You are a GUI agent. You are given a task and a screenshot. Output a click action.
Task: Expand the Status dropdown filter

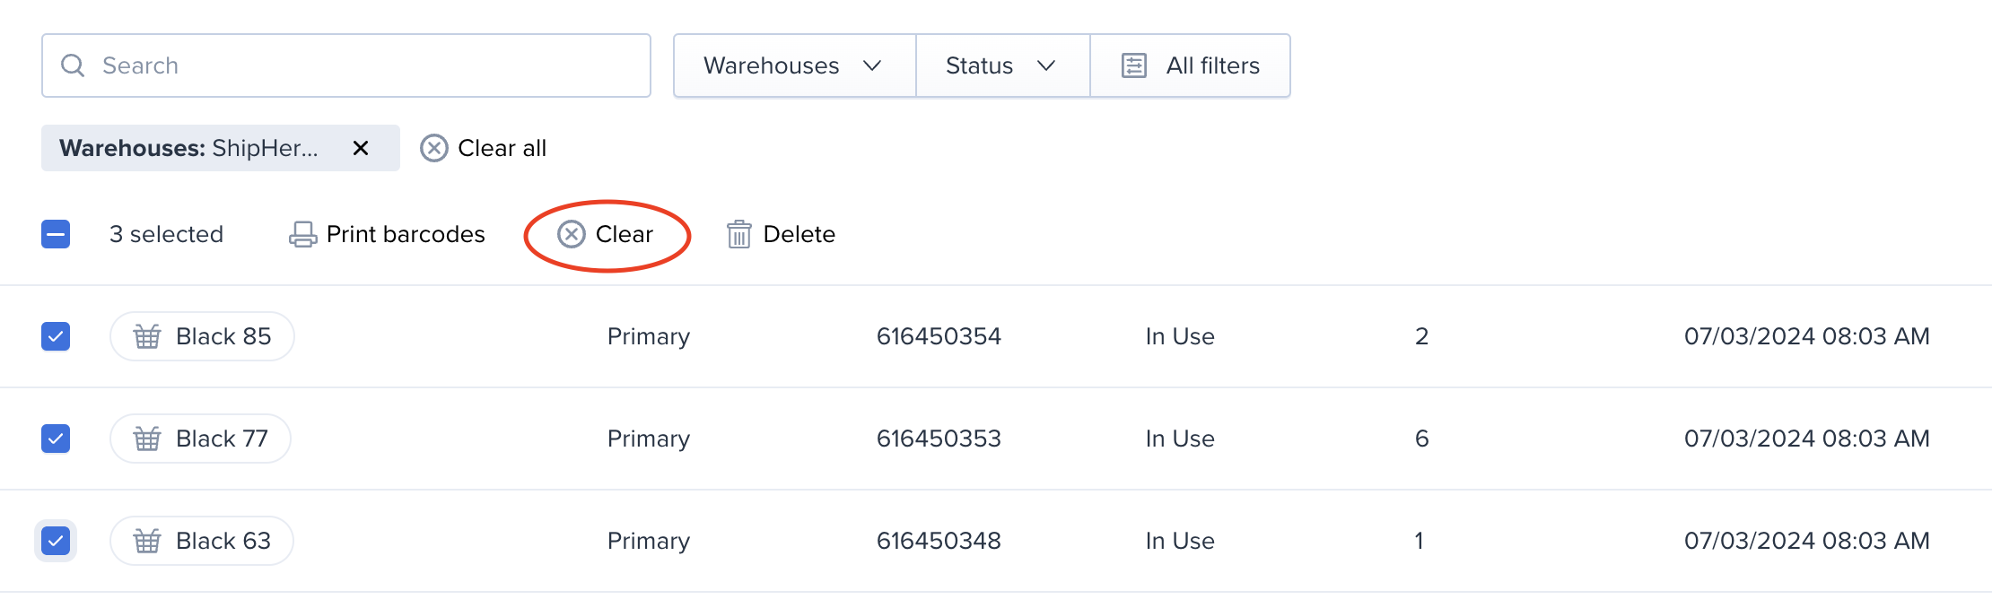pyautogui.click(x=1003, y=65)
